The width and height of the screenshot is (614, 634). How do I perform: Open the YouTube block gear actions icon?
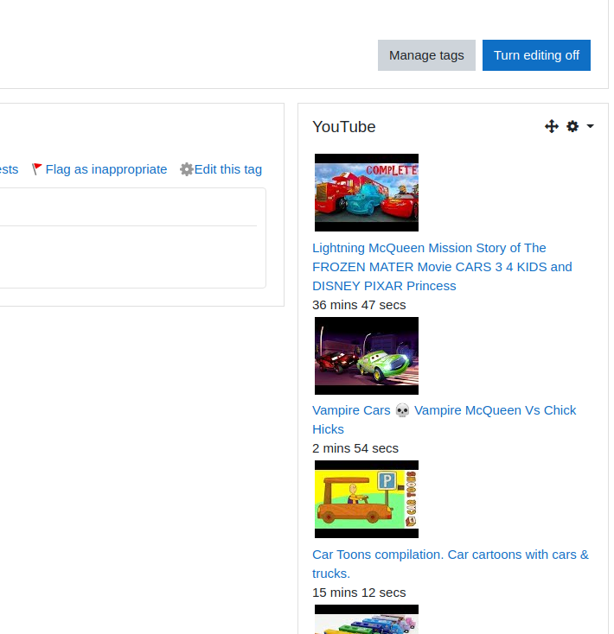[x=572, y=127]
